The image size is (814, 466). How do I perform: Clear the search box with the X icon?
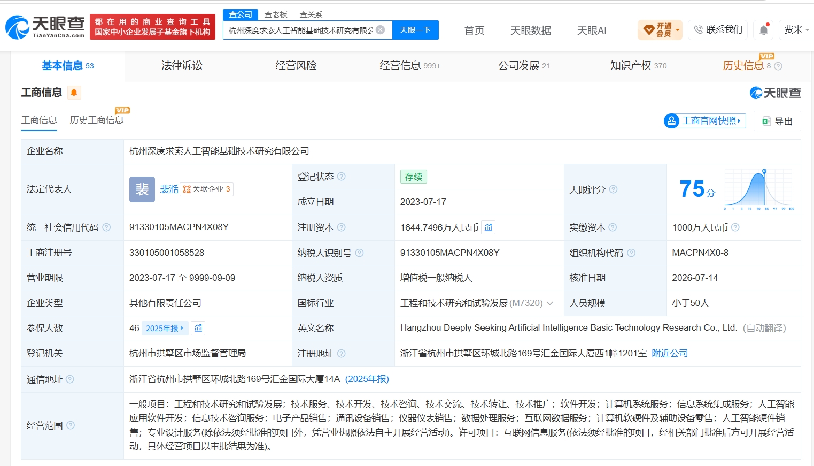coord(381,30)
